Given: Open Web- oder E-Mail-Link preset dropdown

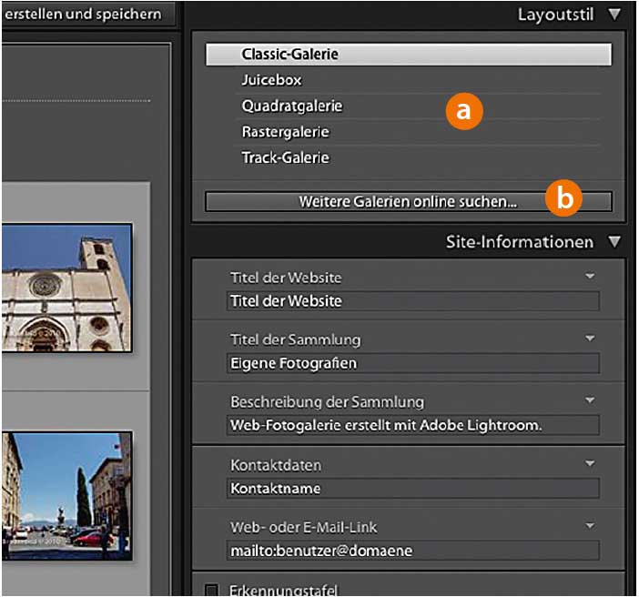Looking at the screenshot, I should [x=590, y=526].
